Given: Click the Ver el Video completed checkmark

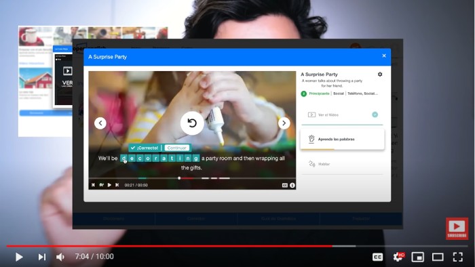Looking at the screenshot, I should pyautogui.click(x=375, y=115).
